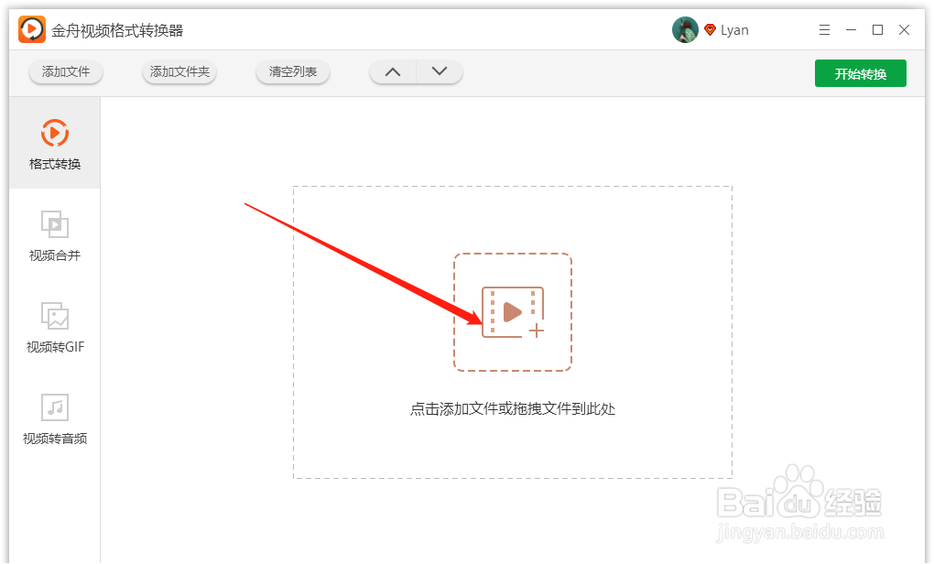Click the 添加文件夹 button
This screenshot has width=934, height=564.
coord(179,71)
